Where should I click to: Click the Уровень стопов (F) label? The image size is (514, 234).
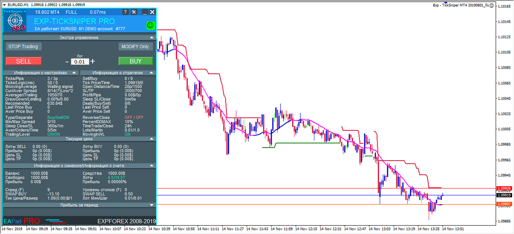102,190
